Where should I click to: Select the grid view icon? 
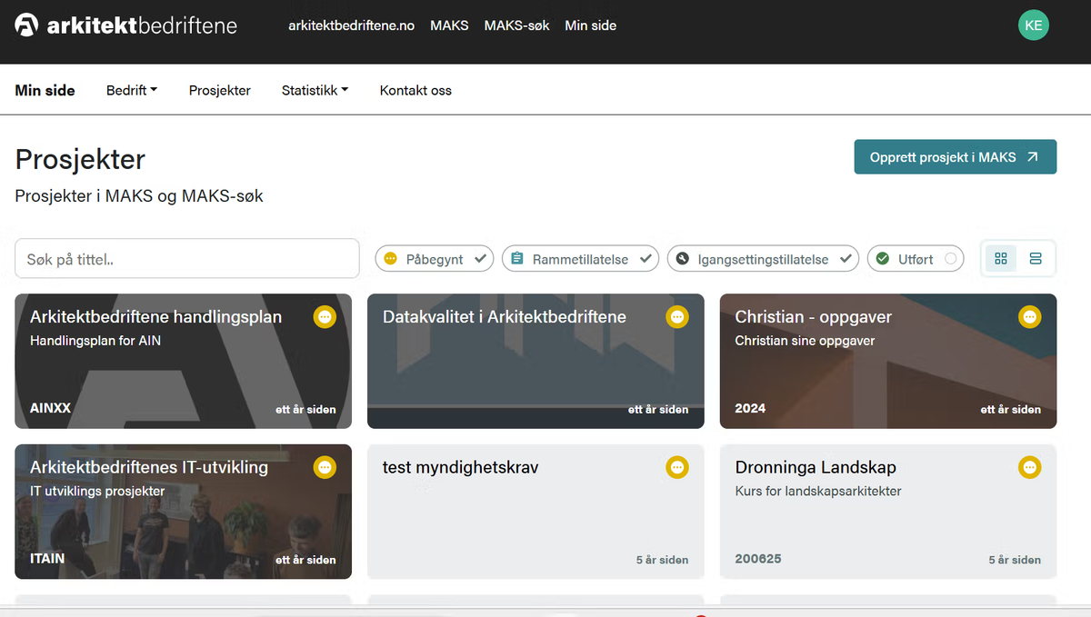coord(1000,258)
